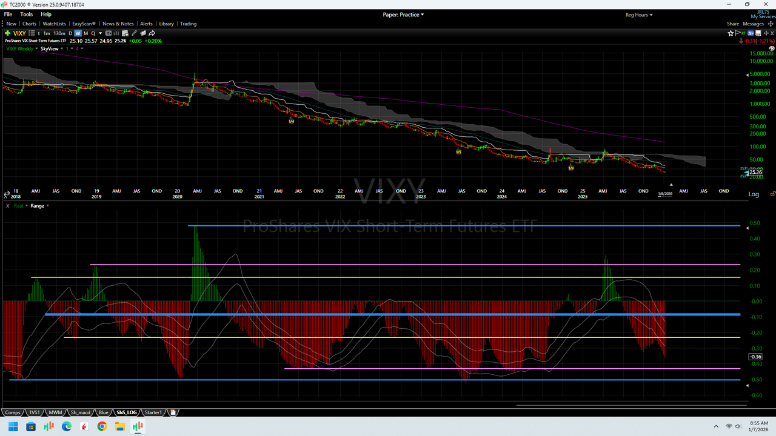Select the 1m timeframe
Viewport: 776px width, 436px height.
pos(47,33)
